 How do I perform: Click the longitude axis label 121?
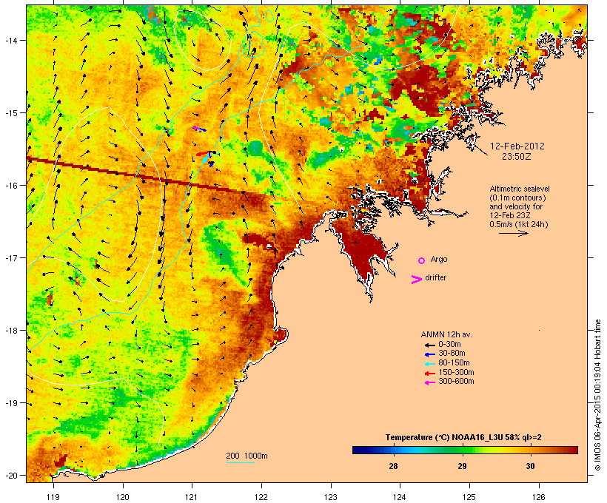click(192, 497)
